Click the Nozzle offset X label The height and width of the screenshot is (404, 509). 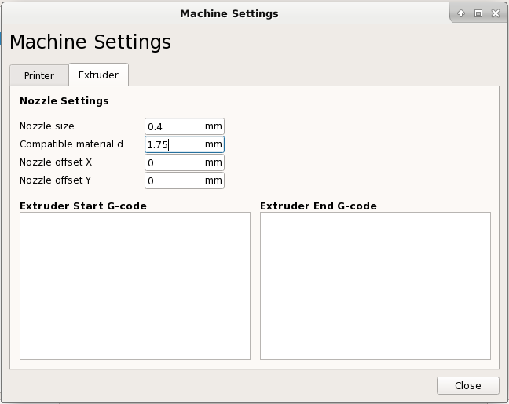click(55, 162)
